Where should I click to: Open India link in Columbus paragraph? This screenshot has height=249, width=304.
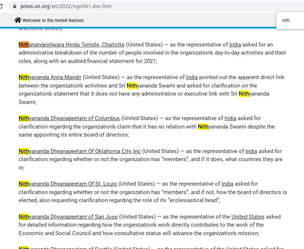coord(230,118)
